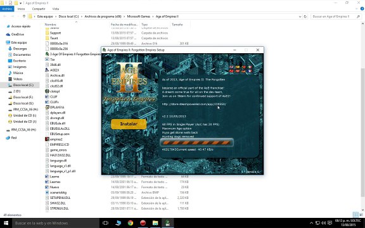Click the Explorer back arrow

click(5, 16)
